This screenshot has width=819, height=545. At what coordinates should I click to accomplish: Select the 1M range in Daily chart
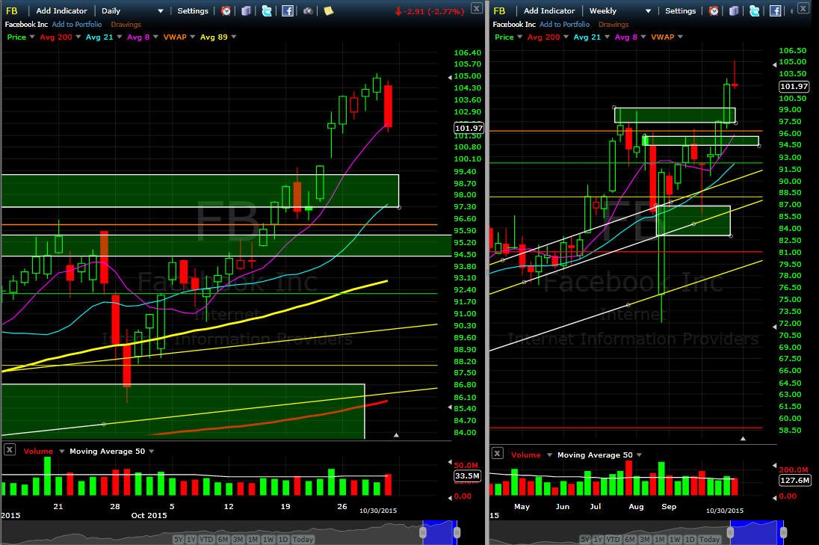253,539
